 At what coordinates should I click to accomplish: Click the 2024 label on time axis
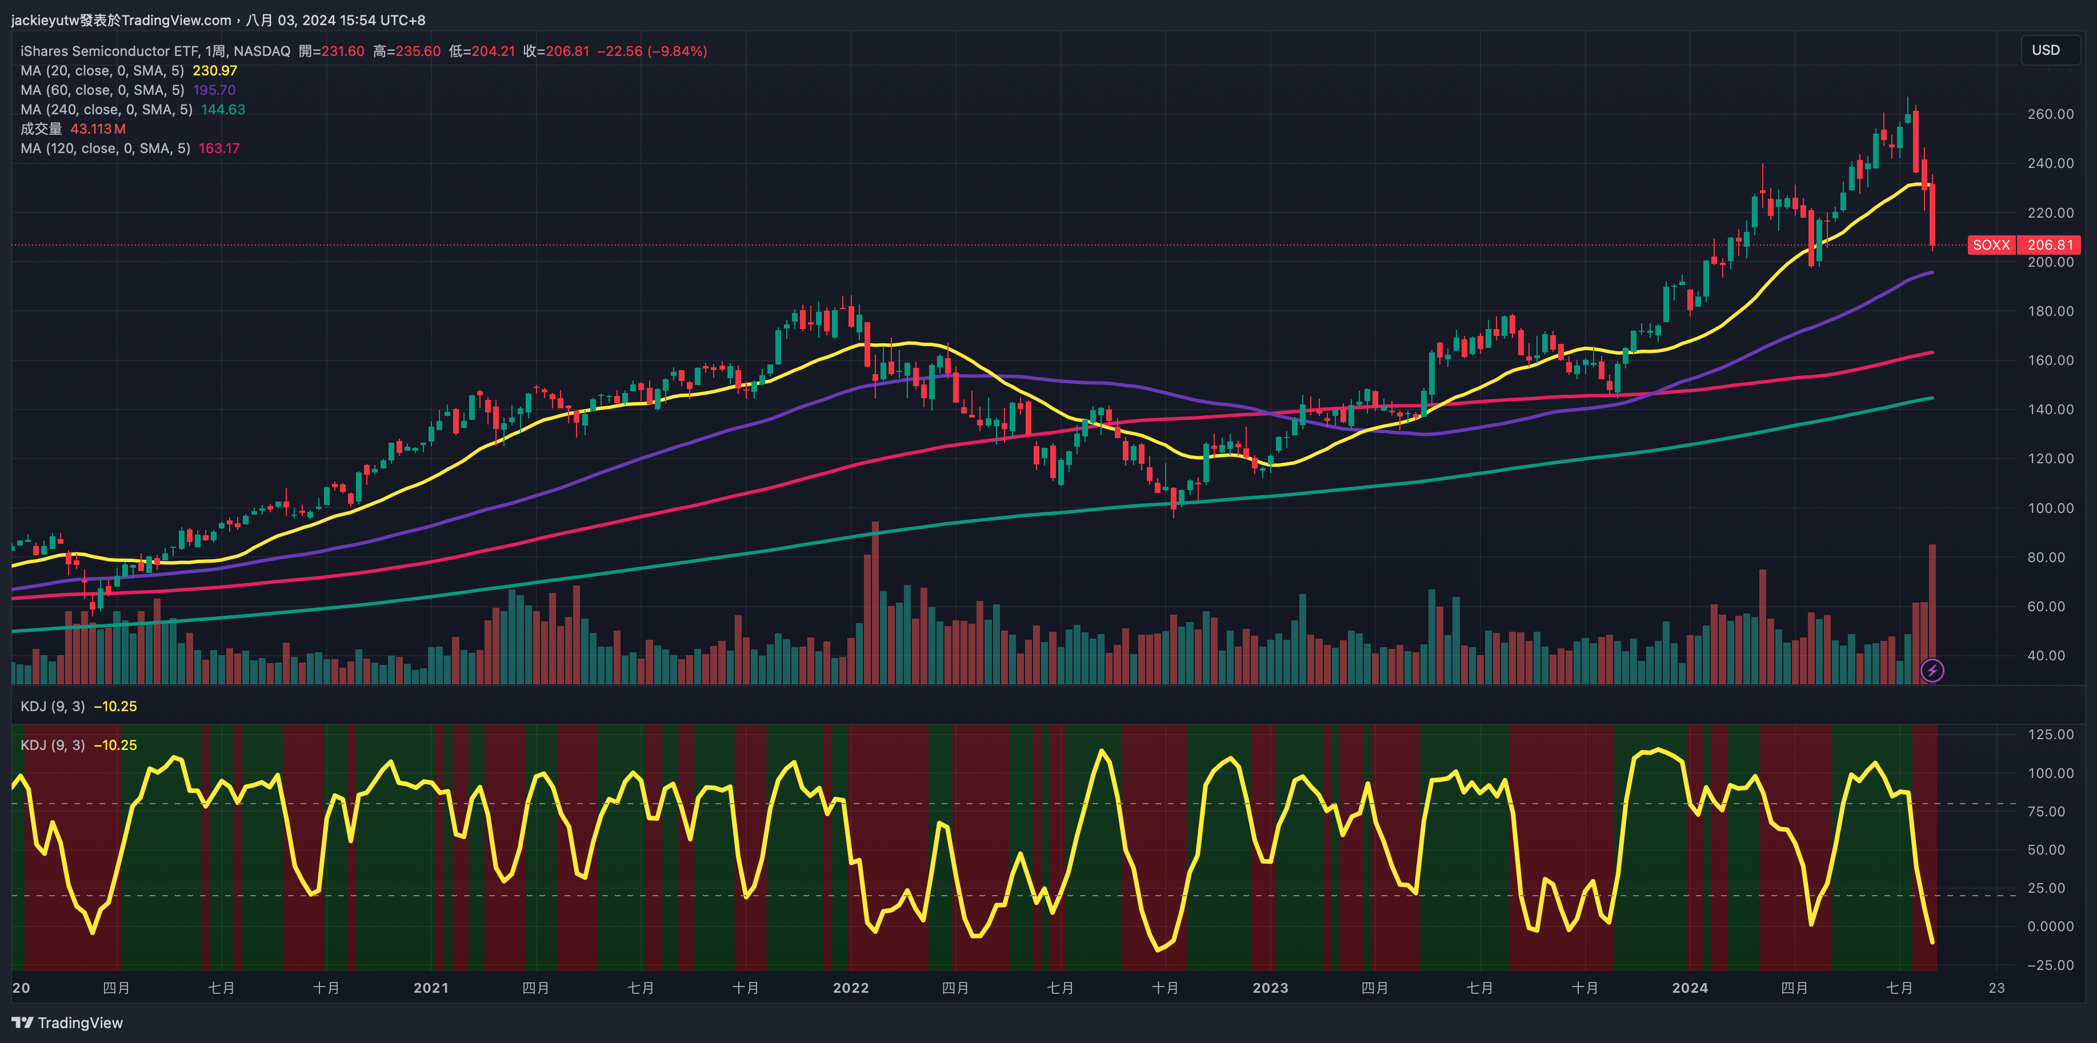pos(1689,988)
